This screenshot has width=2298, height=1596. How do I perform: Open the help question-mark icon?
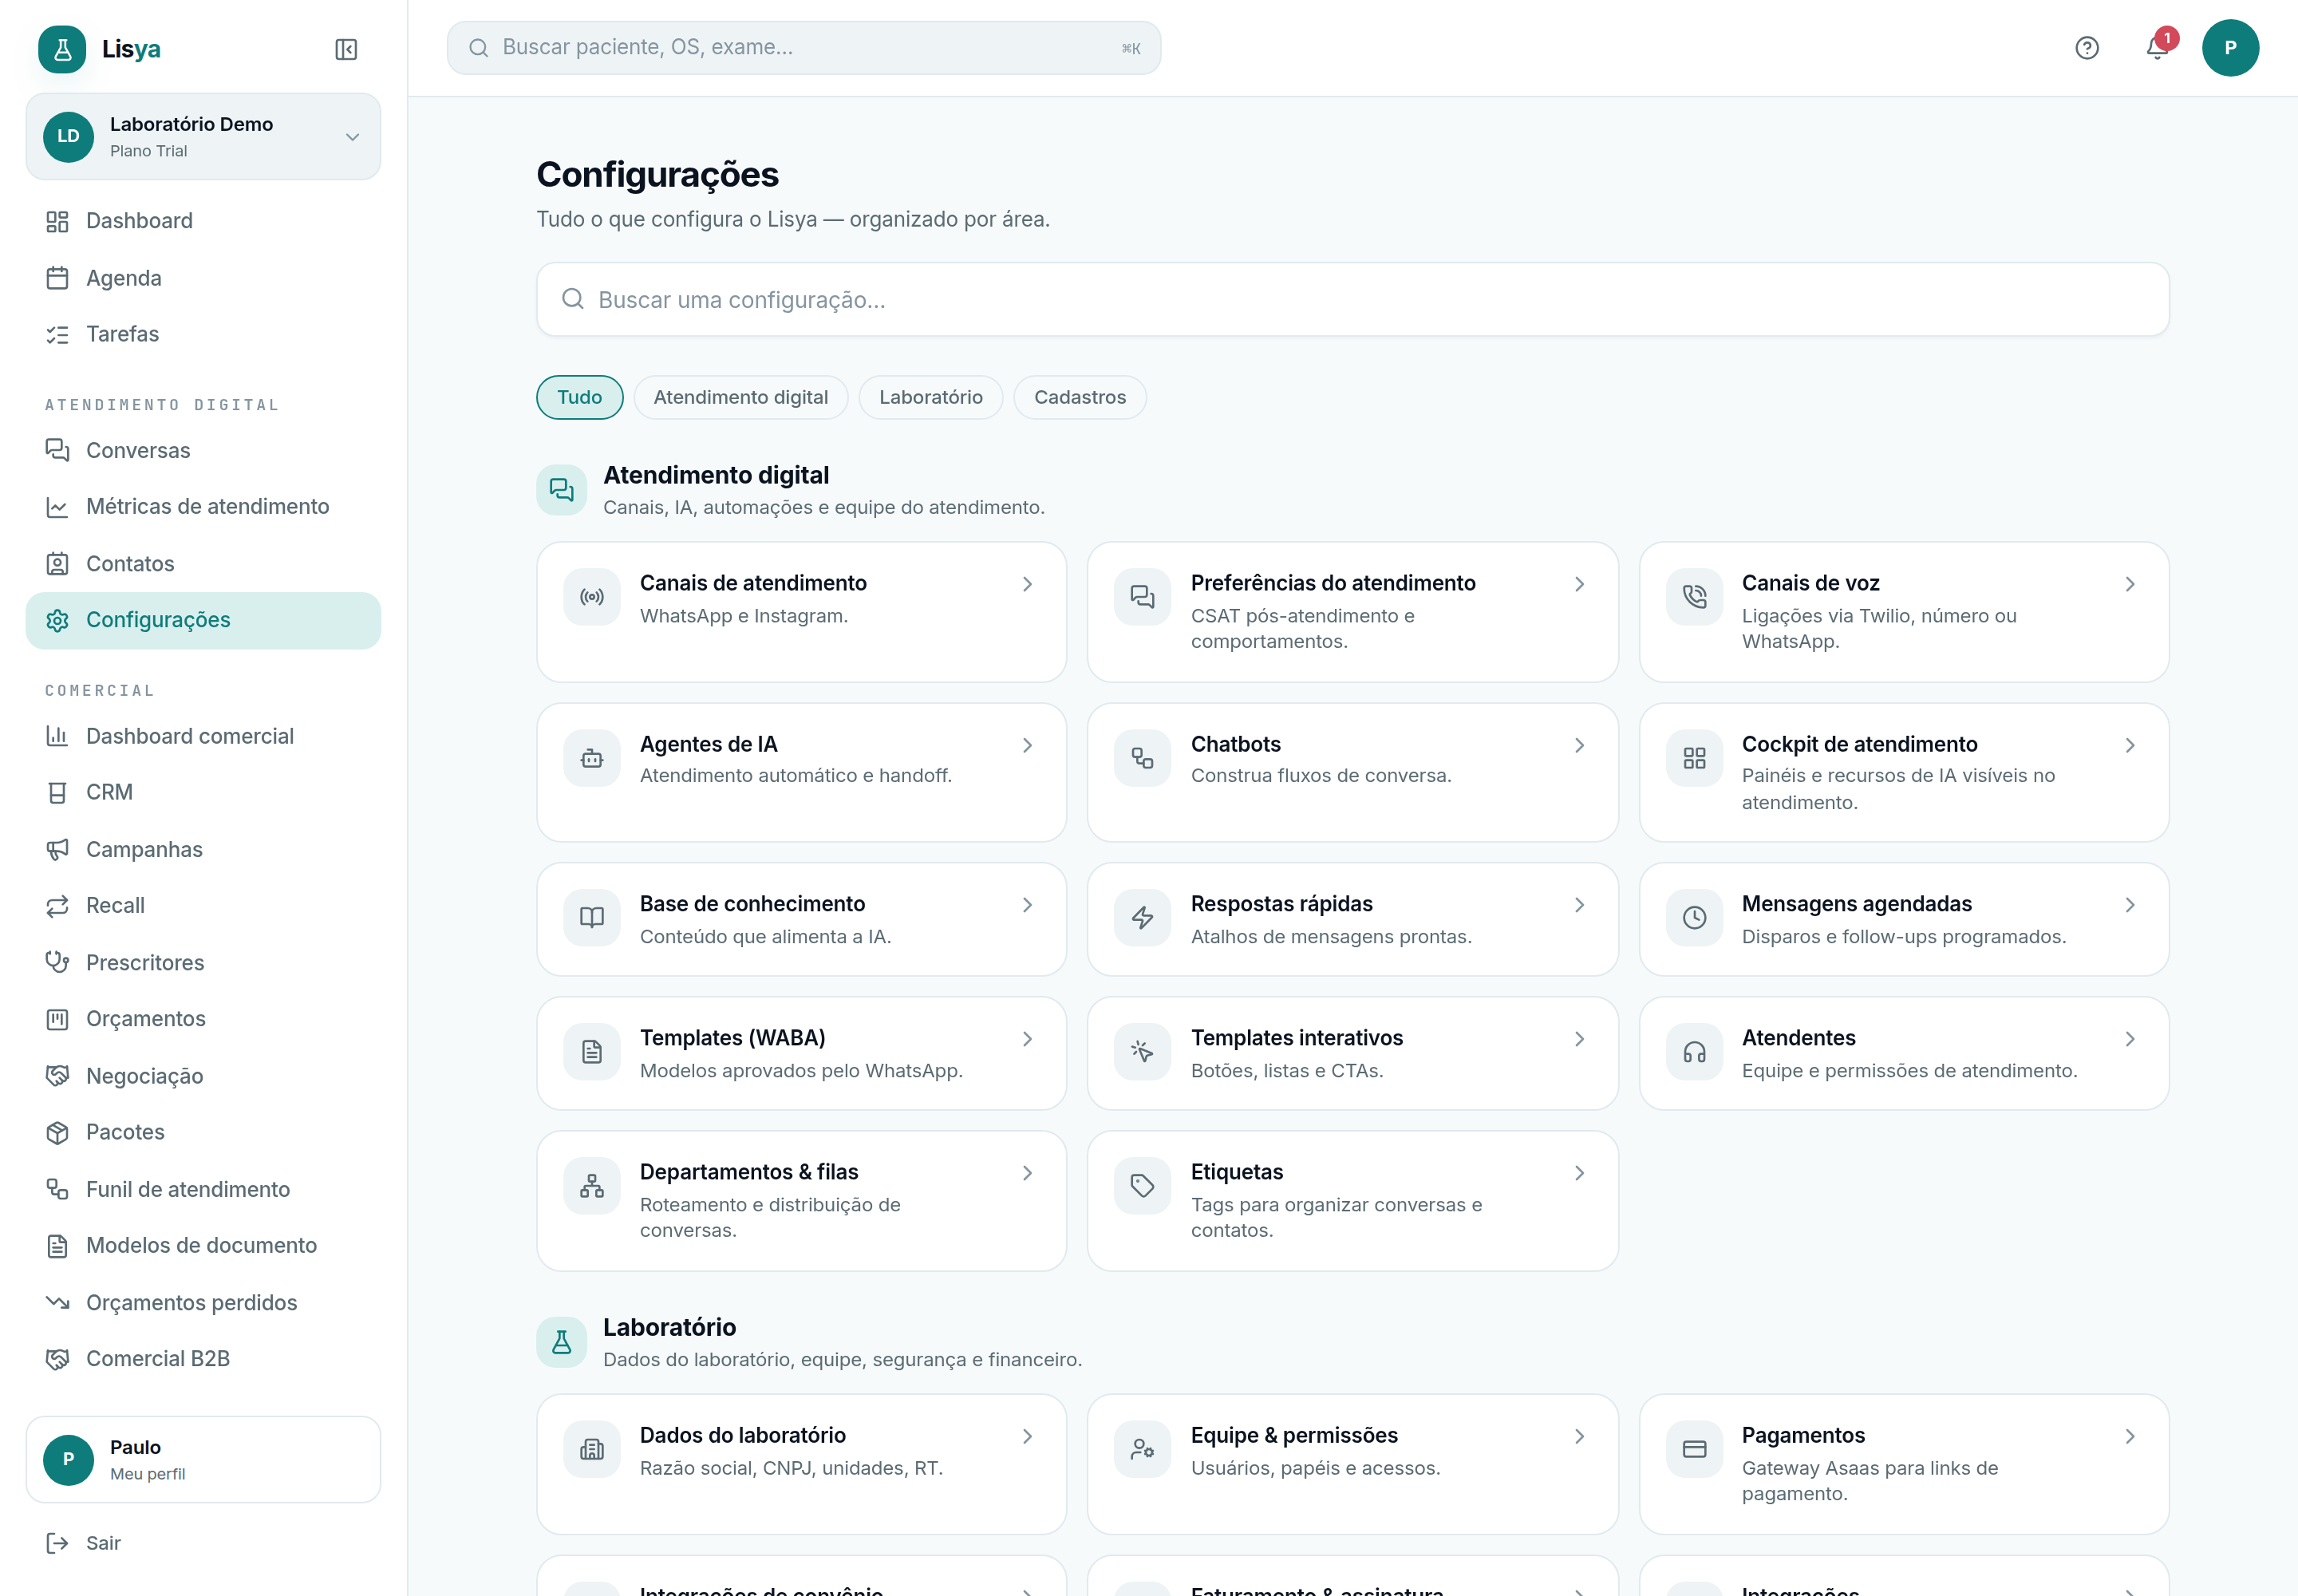[2086, 48]
